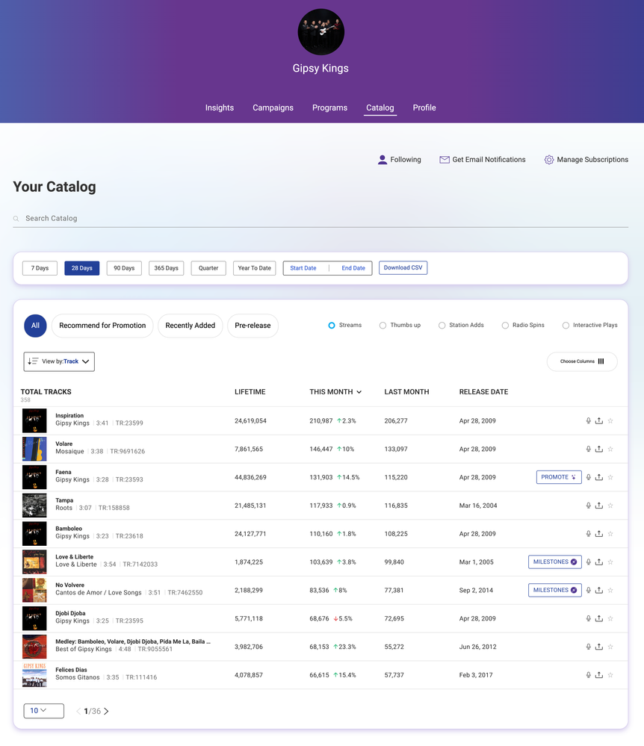This screenshot has height=746, width=644.
Task: Click the microphone icon in the Faena row
Action: [x=588, y=477]
